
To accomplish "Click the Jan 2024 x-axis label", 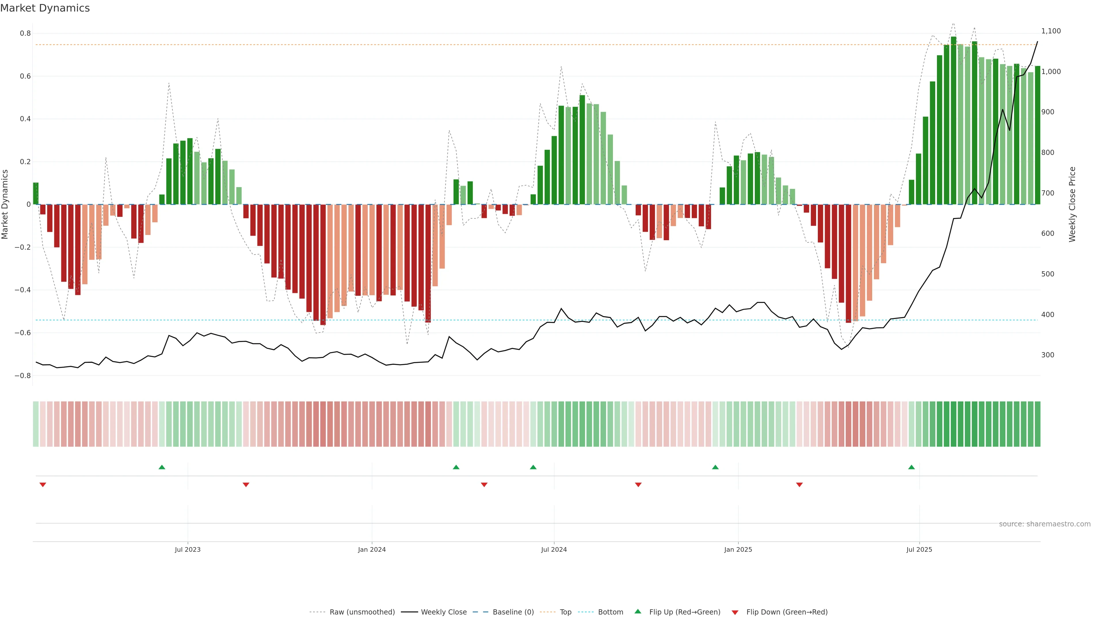I will tap(372, 549).
